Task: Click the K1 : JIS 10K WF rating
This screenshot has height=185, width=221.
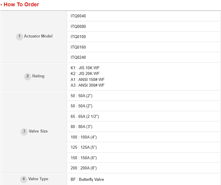Action: (85, 68)
